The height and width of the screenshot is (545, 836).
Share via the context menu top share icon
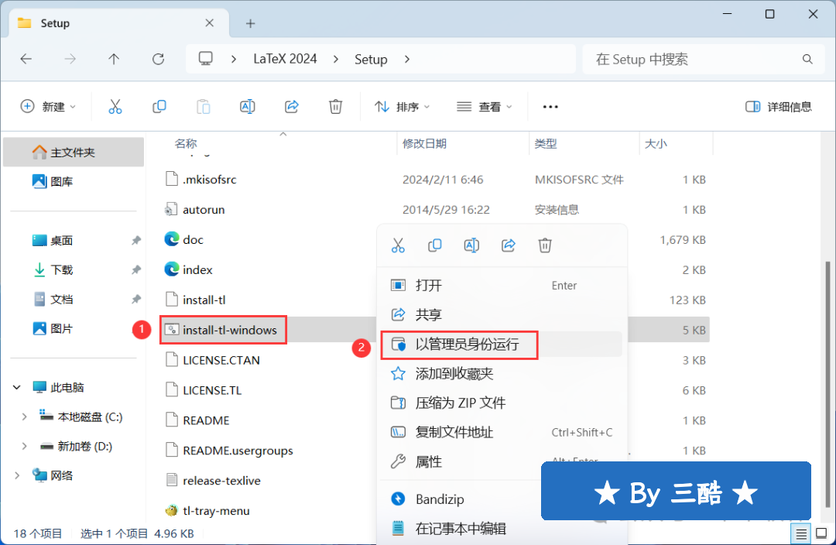pos(508,245)
